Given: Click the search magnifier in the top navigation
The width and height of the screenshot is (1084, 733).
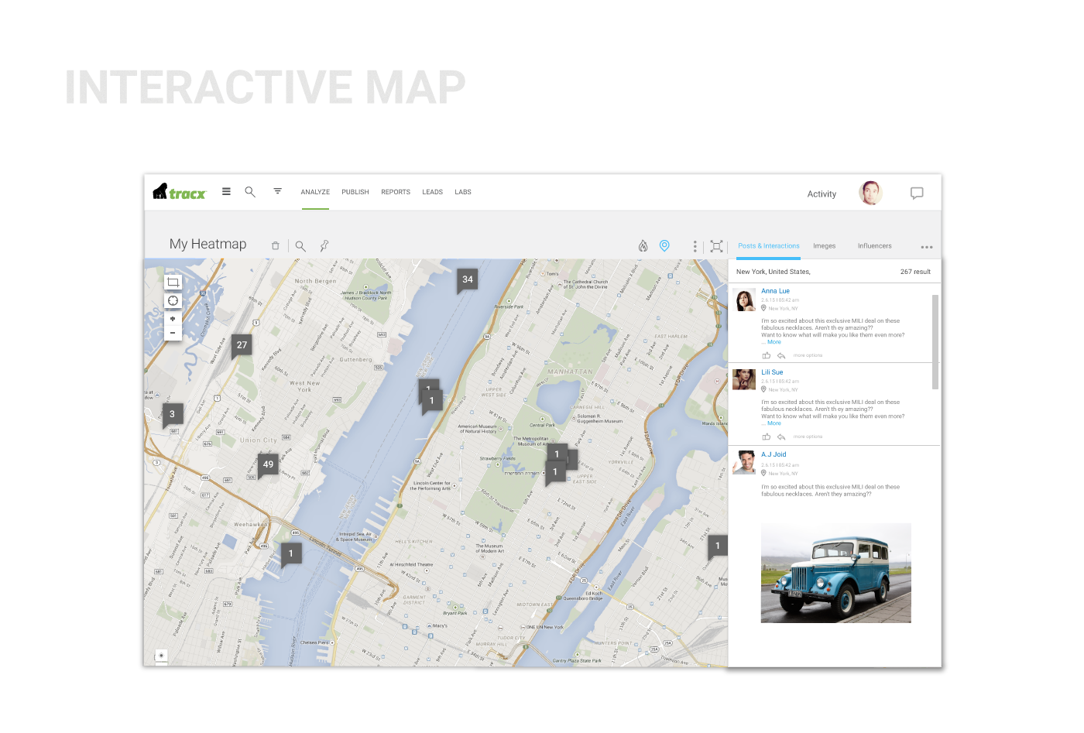Looking at the screenshot, I should tap(250, 191).
